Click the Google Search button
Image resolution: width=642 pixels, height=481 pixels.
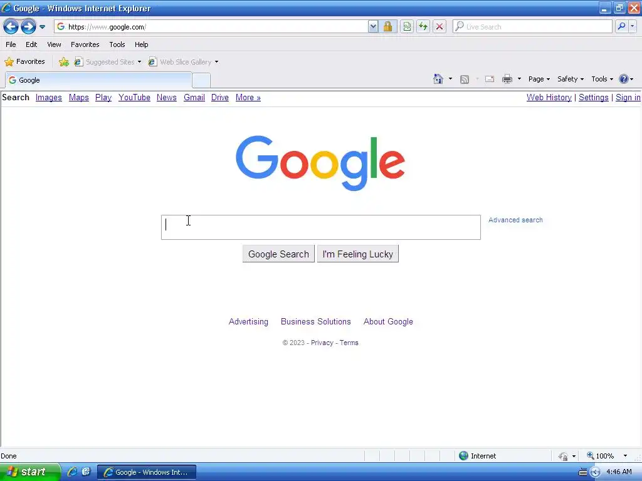click(x=278, y=254)
